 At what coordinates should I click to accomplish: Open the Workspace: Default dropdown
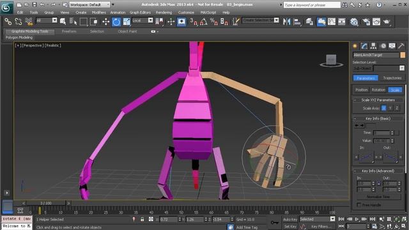(89, 4)
